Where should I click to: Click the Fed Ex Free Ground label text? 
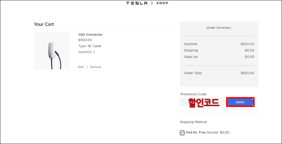tap(208, 132)
